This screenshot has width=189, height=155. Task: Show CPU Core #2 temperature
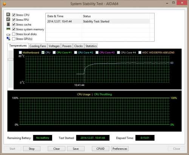76,52
